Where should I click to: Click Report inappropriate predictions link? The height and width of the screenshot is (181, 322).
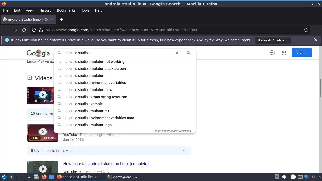172,131
